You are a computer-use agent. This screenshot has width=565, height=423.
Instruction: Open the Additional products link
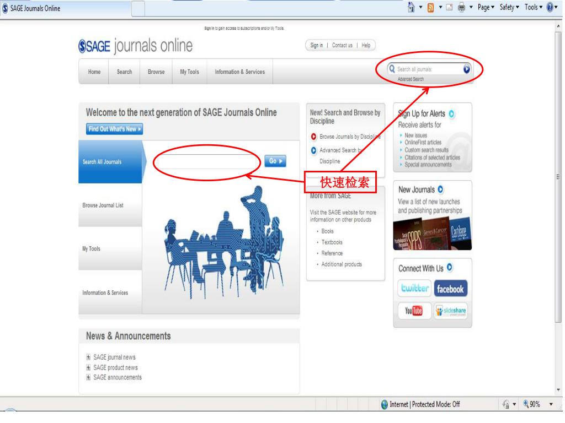[342, 265]
